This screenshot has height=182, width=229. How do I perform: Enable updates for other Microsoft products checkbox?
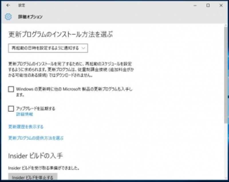[x=11, y=89]
